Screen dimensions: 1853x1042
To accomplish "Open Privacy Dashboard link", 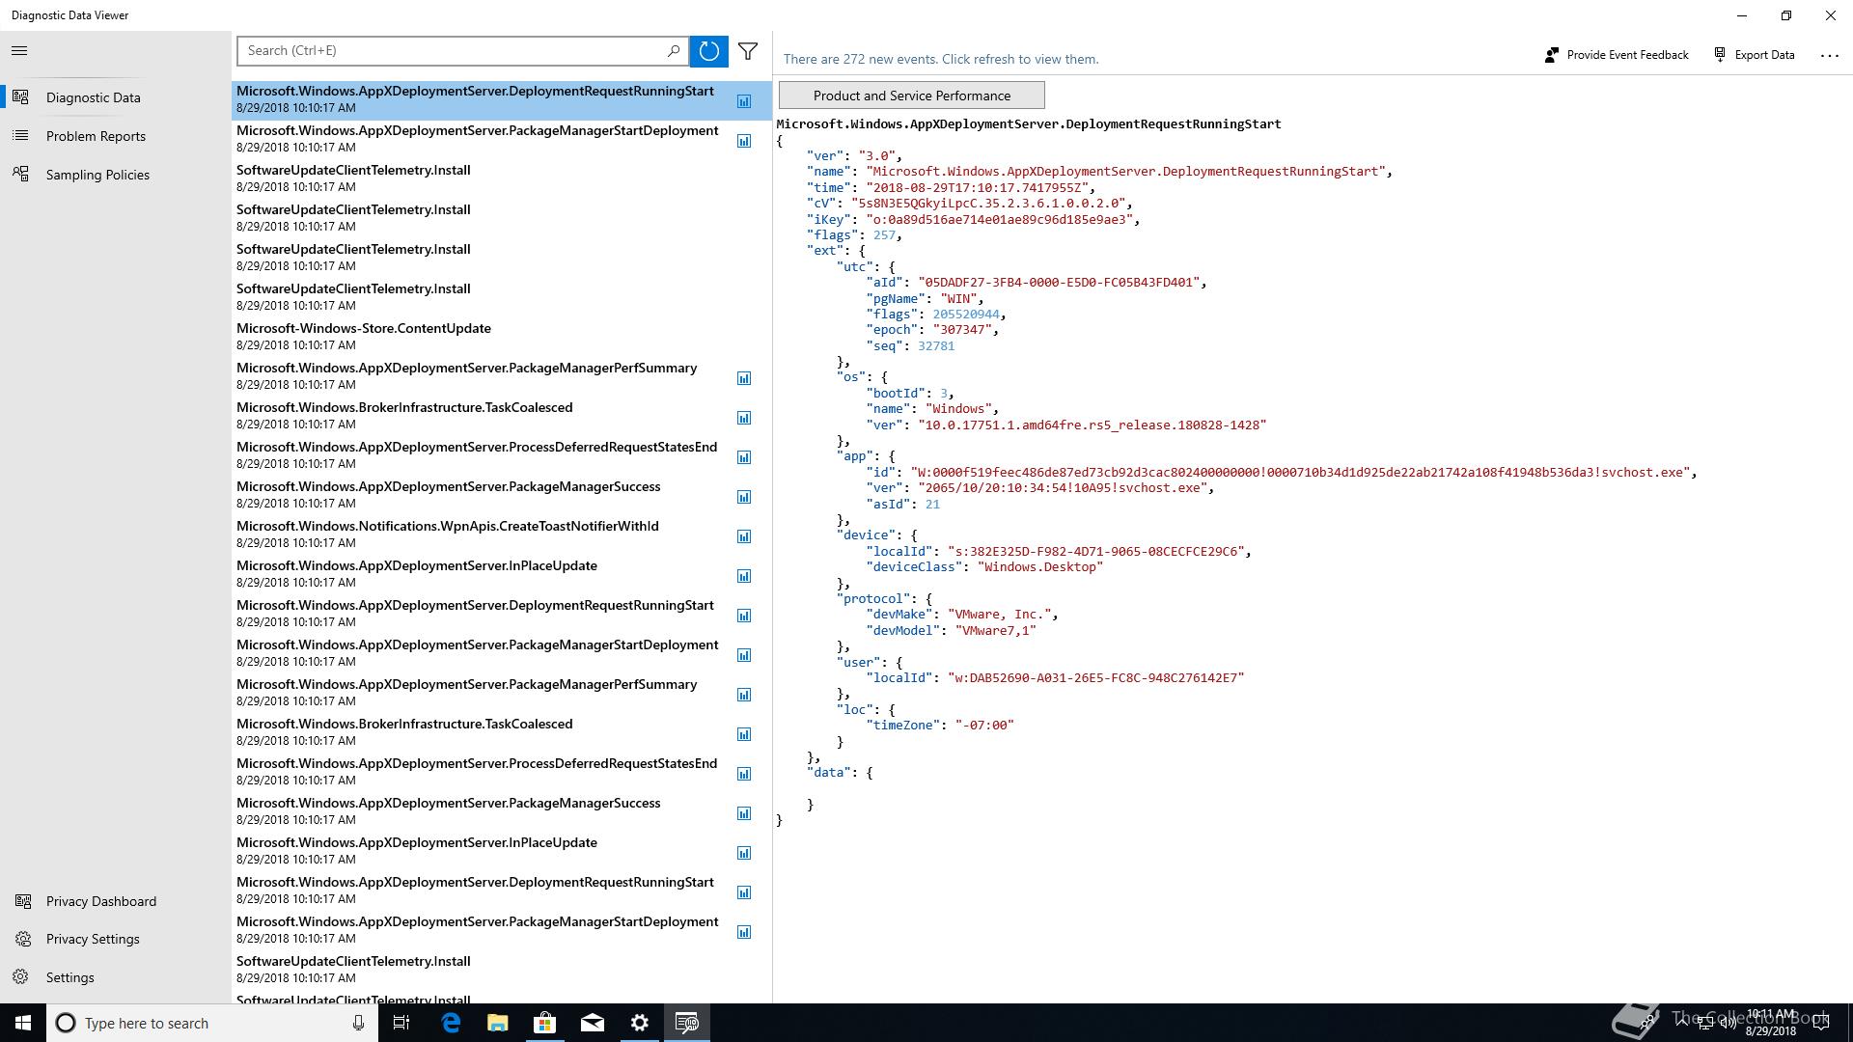I will [x=116, y=901].
